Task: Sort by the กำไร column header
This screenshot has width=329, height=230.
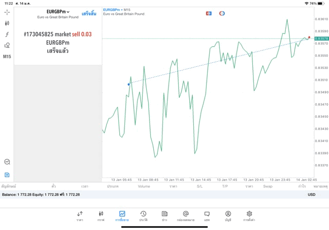Action: pos(302,186)
